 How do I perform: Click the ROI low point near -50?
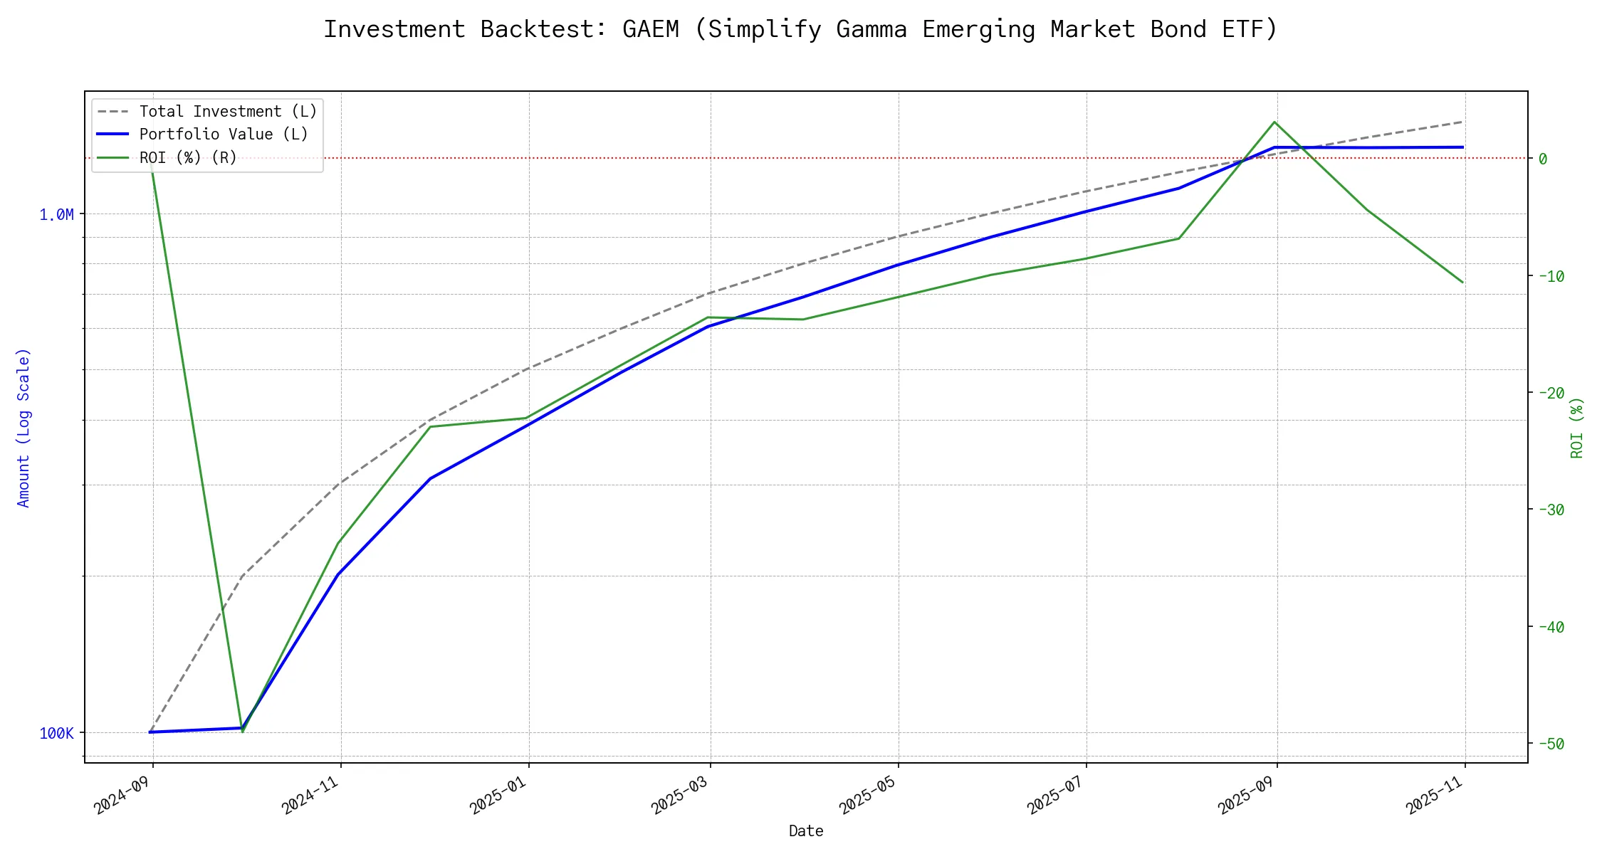[x=243, y=731]
